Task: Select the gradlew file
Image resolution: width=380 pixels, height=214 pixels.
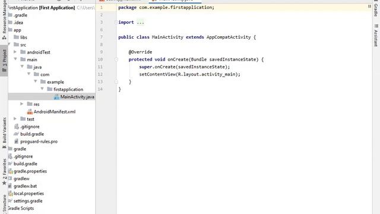Action: pyautogui.click(x=21, y=178)
